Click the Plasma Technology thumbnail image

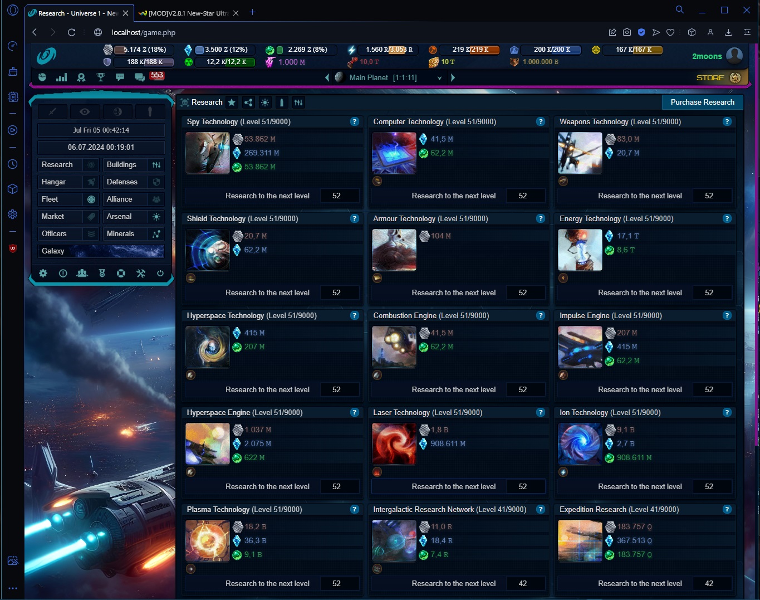pyautogui.click(x=207, y=540)
